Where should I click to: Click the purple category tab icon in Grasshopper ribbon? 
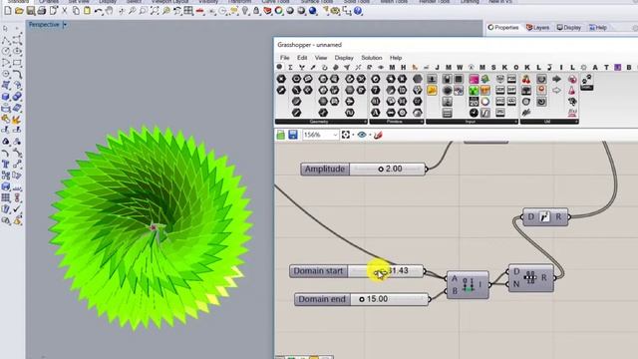618,67
